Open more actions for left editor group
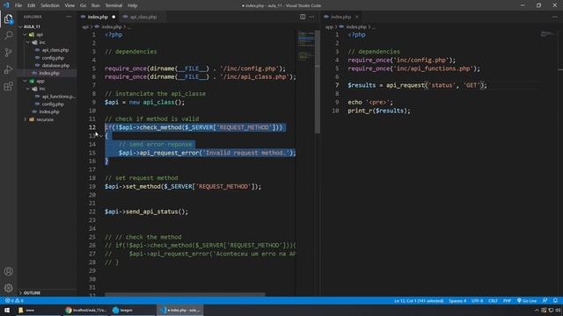Screen dimensions: 563x316 click(x=311, y=17)
